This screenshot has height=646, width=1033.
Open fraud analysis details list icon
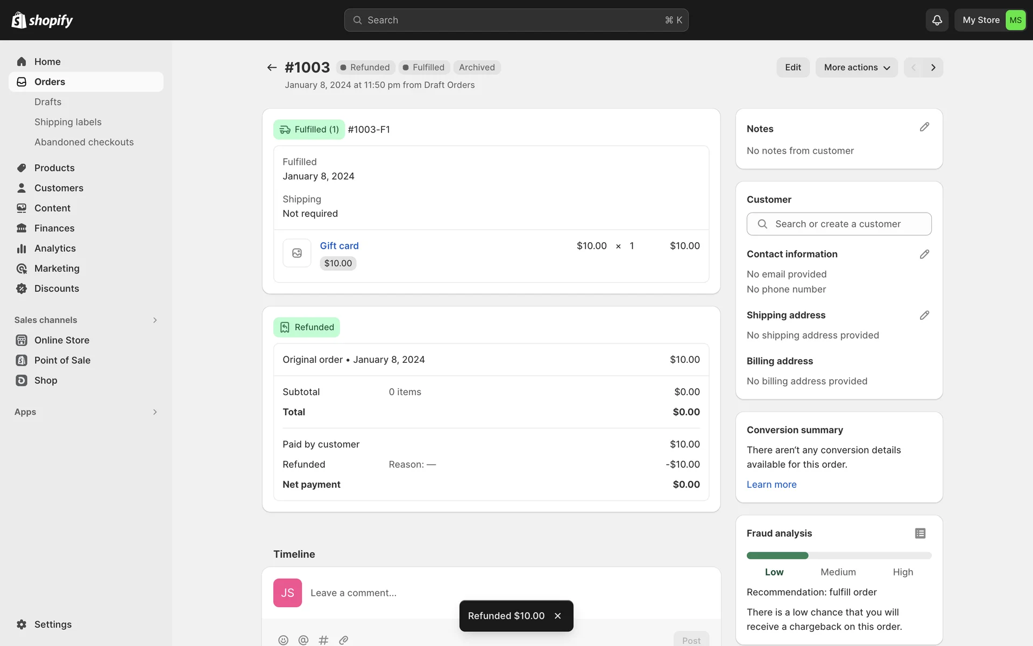tap(920, 533)
